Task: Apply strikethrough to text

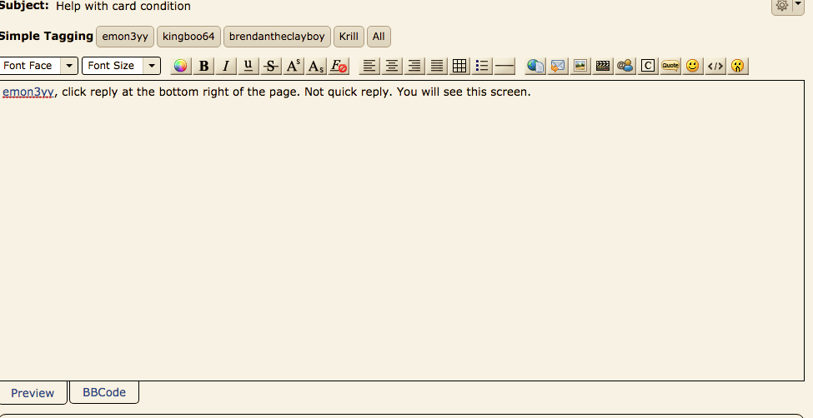Action: [x=271, y=66]
